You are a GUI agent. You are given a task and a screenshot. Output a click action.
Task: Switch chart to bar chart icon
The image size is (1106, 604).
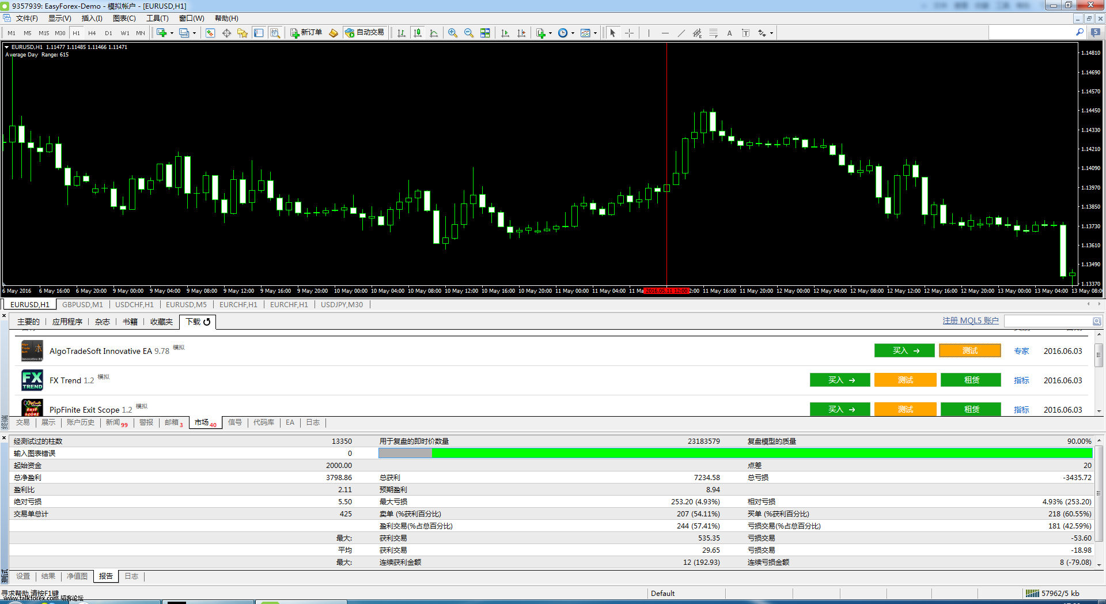[402, 33]
